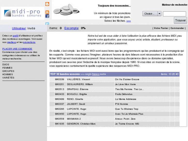Click code MK0513
188x141 pixels.
[x=59, y=89]
